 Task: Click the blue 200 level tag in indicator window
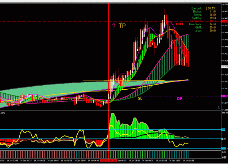point(223,130)
